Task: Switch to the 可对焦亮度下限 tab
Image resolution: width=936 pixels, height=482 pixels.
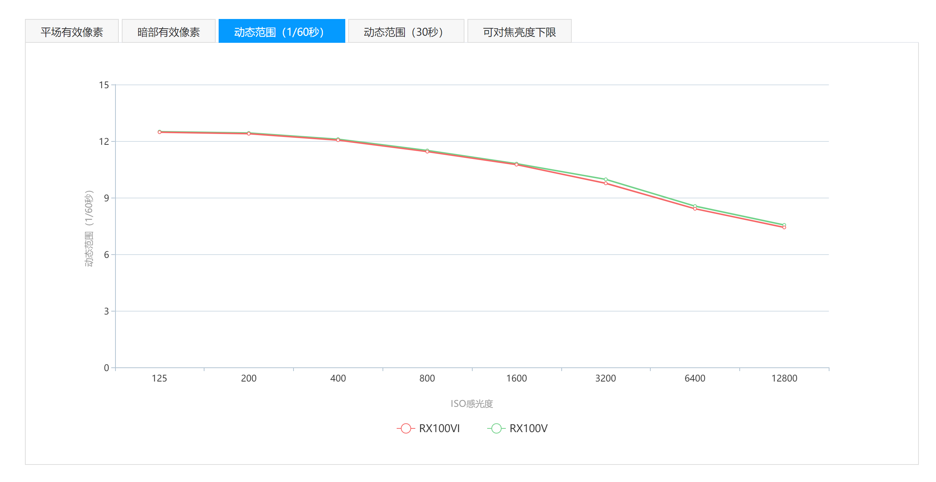Action: pos(519,32)
